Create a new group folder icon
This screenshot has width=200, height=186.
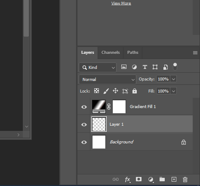click(x=162, y=179)
